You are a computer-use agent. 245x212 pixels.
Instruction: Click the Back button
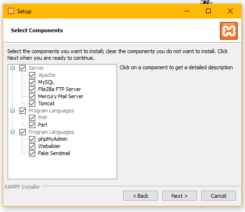[140, 196]
